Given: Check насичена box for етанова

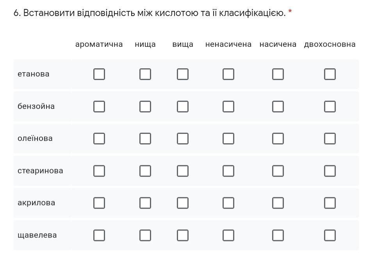Looking at the screenshot, I should tap(278, 74).
